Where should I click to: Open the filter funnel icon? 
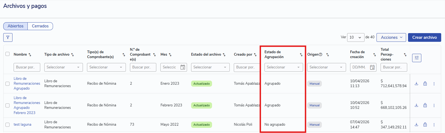point(8,37)
